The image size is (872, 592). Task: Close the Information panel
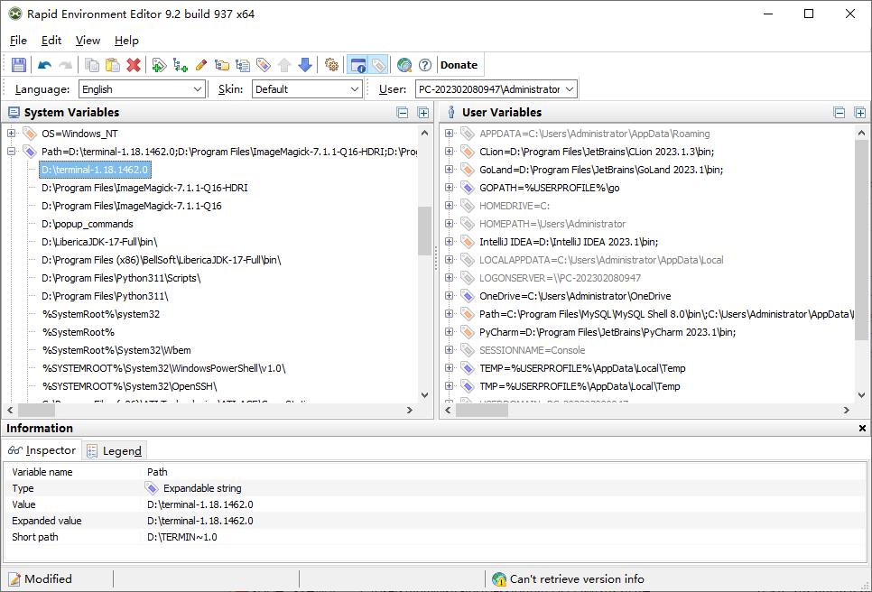(x=862, y=429)
